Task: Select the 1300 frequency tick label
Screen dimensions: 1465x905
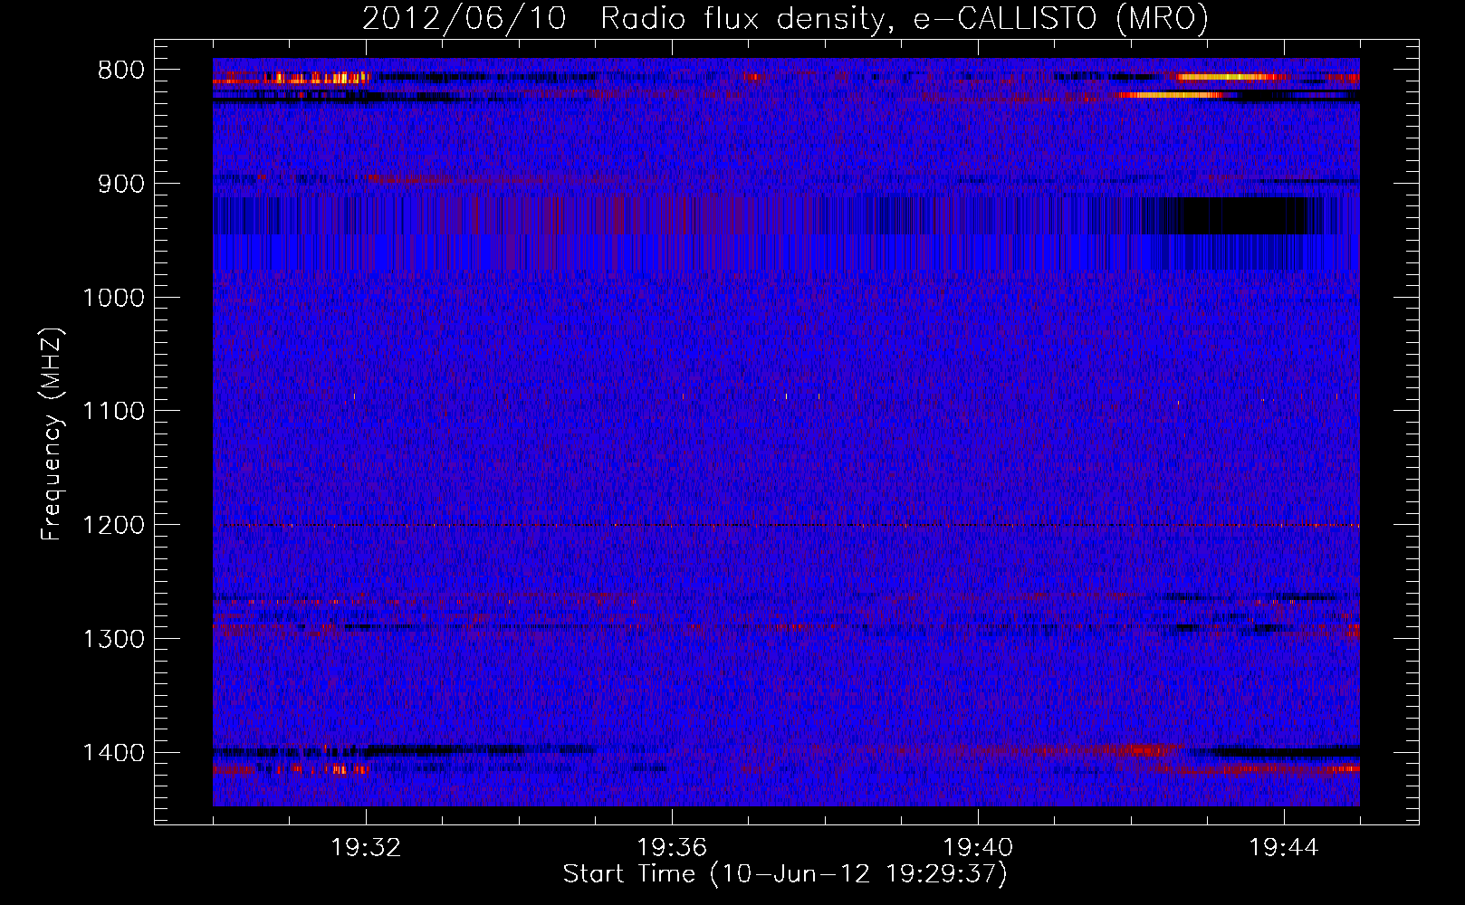Action: pyautogui.click(x=113, y=639)
